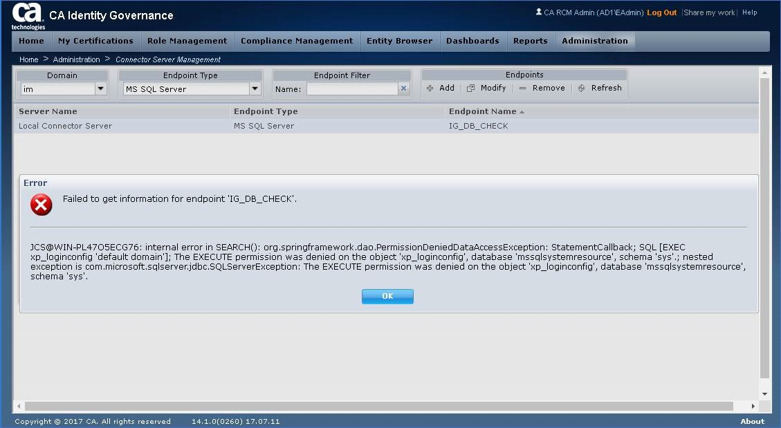Screen dimensions: 781x428
Task: Click the version text '14.1.0(0260) 17.07.11'
Action: [x=236, y=422]
